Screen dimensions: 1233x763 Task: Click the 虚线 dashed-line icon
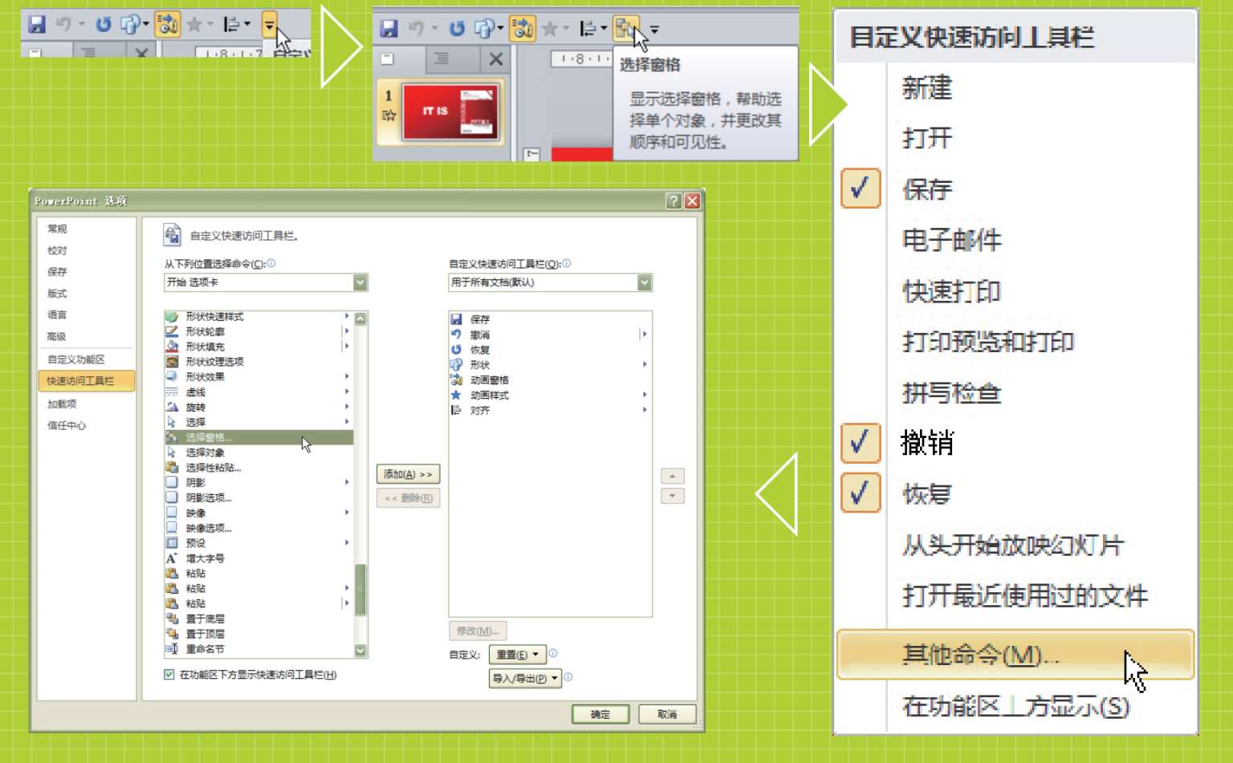click(x=171, y=392)
